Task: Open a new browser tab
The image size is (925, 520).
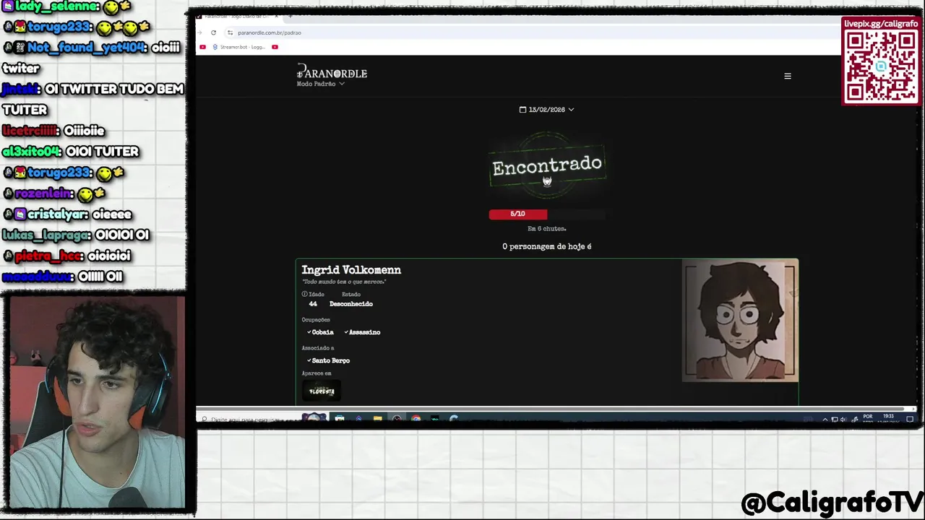Action: tap(291, 16)
